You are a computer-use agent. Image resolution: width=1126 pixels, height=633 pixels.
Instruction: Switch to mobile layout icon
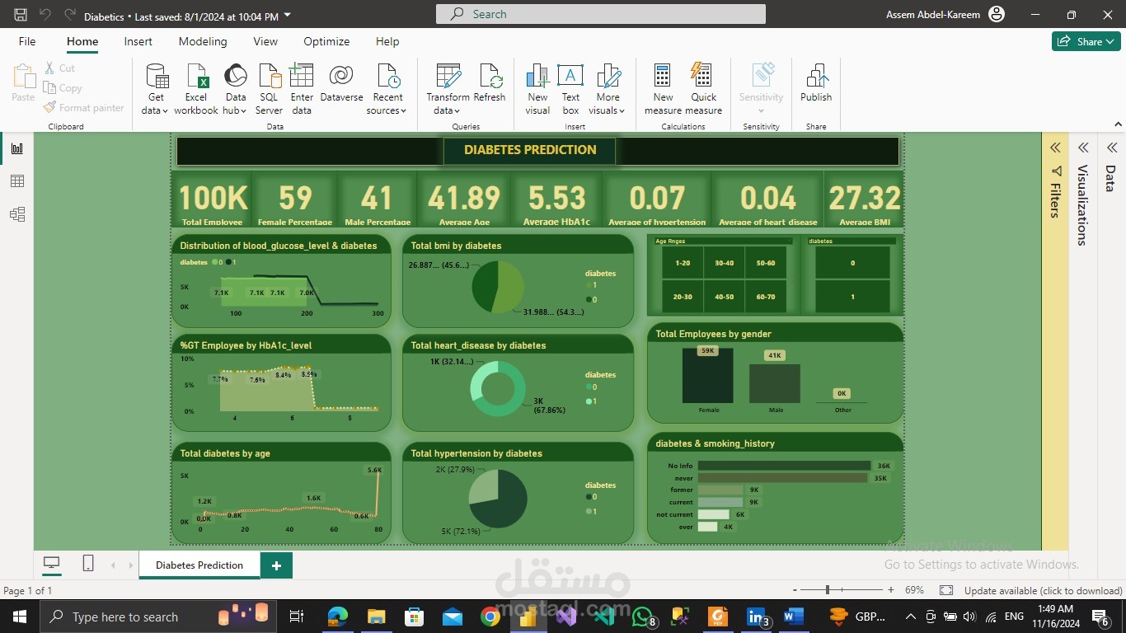[x=88, y=563]
